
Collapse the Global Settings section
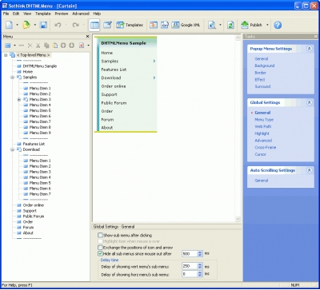click(309, 102)
